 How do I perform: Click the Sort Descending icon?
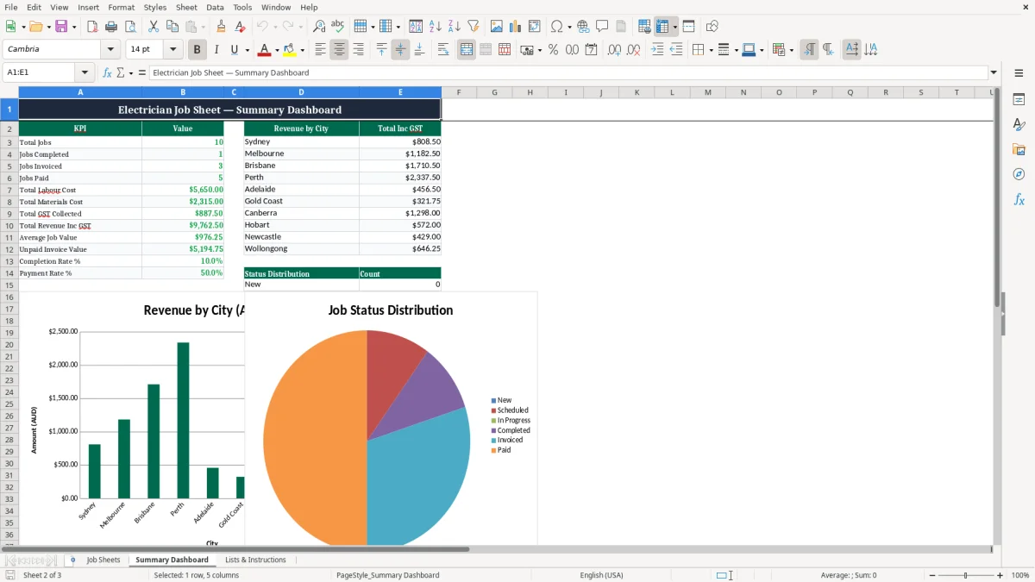[455, 27]
